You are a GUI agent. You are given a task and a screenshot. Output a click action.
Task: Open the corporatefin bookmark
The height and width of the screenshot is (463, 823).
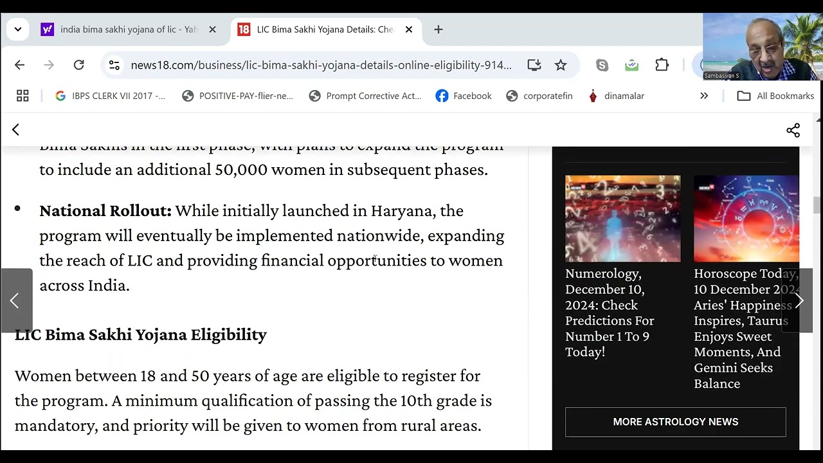tap(539, 96)
